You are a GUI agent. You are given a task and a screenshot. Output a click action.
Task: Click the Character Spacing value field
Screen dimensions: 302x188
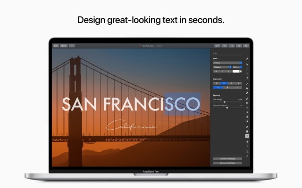[240, 105]
